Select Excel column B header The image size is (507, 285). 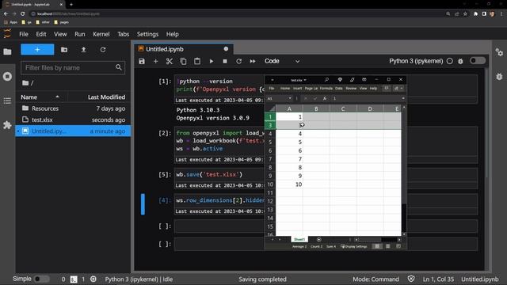(x=316, y=109)
